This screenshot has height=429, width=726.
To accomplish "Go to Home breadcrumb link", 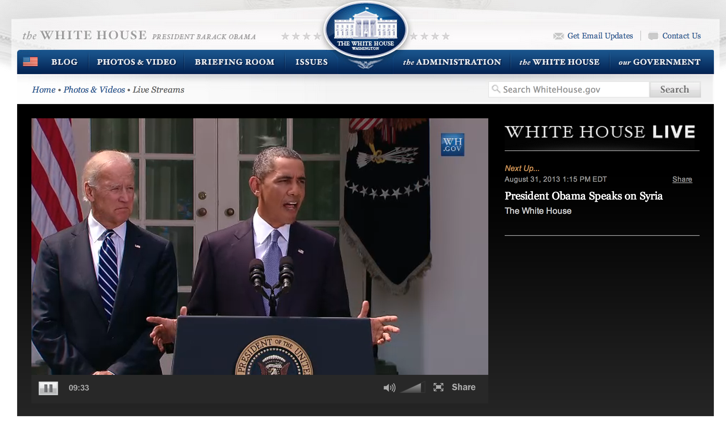I will tap(44, 90).
